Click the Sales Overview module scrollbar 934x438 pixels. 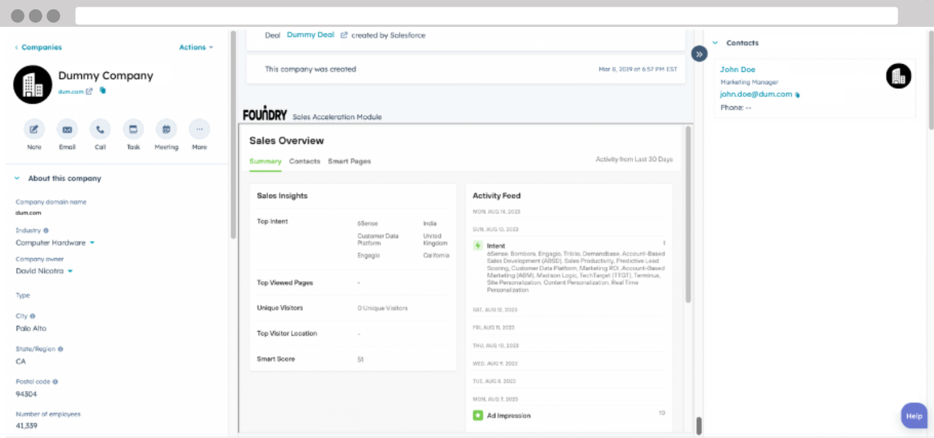click(x=688, y=214)
